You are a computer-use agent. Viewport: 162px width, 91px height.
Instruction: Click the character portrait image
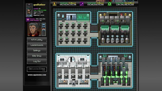click(34, 29)
